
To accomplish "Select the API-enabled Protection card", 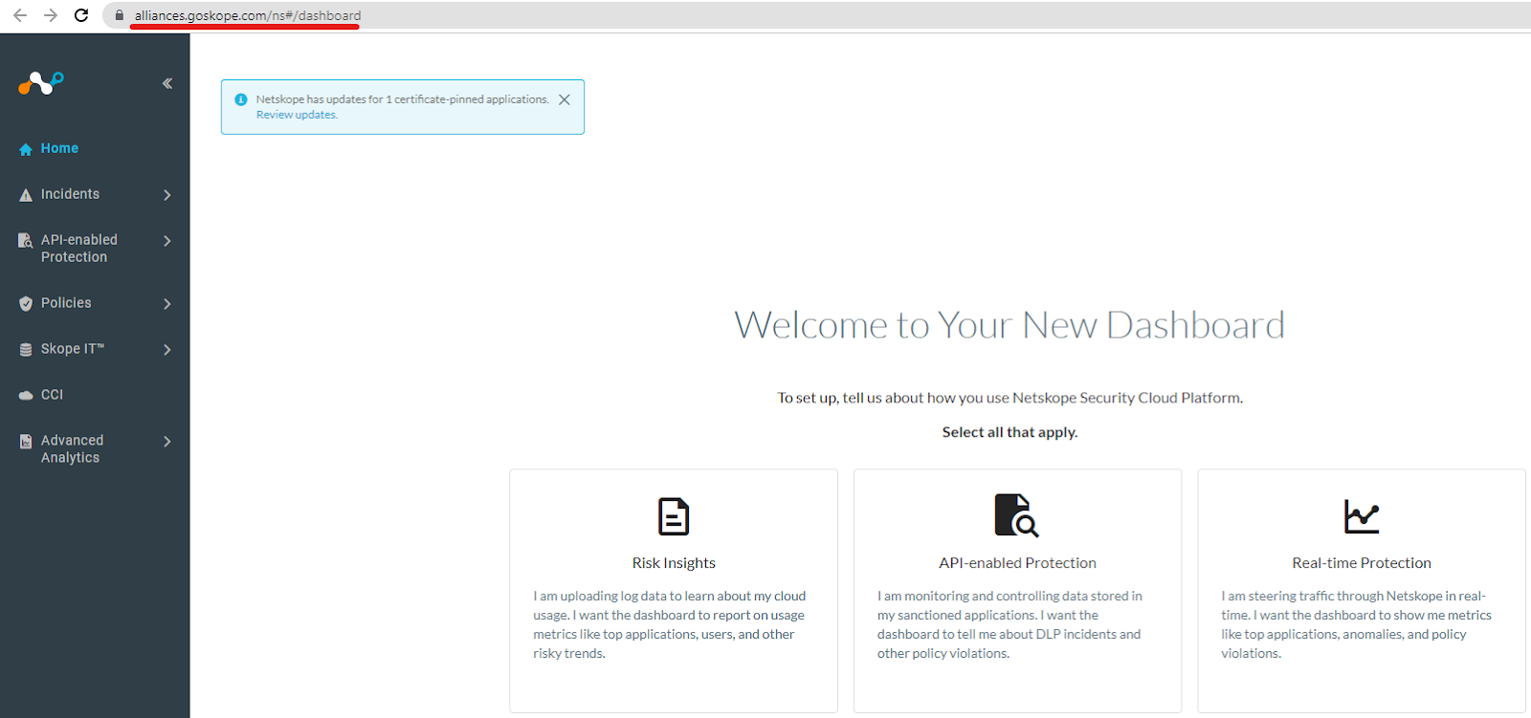I will click(x=1017, y=590).
